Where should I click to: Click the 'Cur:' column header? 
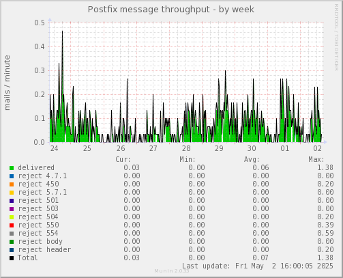123,159
